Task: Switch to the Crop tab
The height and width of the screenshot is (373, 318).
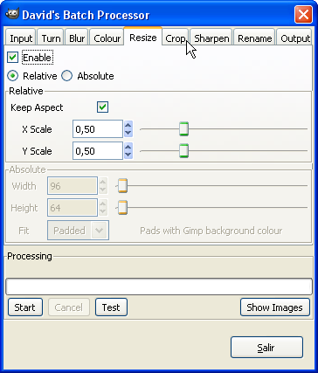Action: (x=176, y=38)
